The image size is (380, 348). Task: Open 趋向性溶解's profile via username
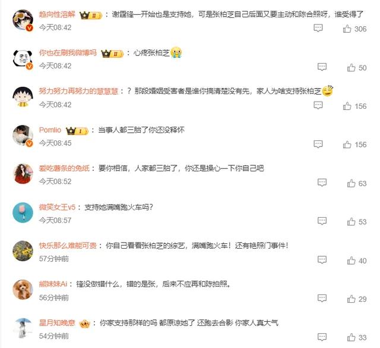tap(57, 14)
